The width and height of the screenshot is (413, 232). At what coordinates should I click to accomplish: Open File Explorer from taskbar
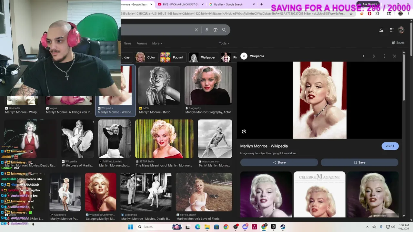(207, 227)
